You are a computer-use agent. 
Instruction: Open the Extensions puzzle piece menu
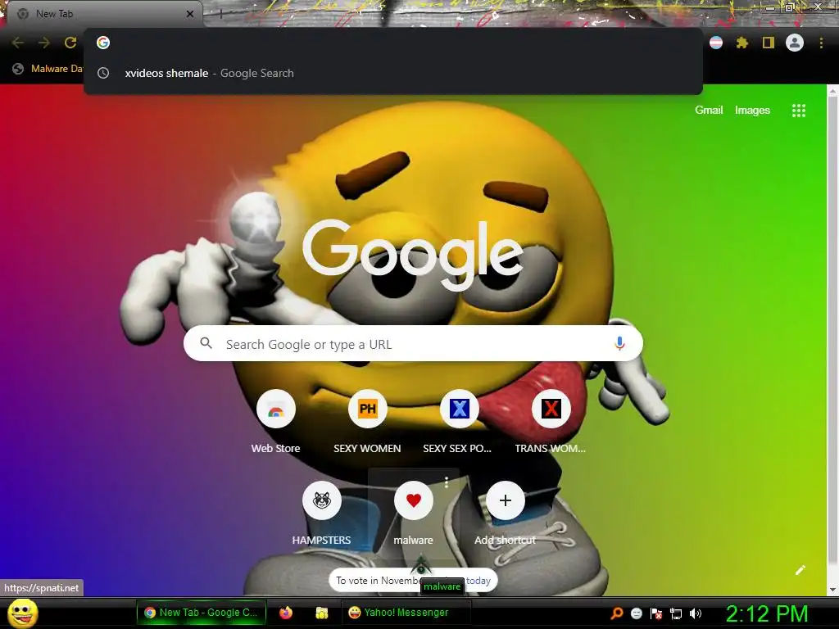point(742,43)
